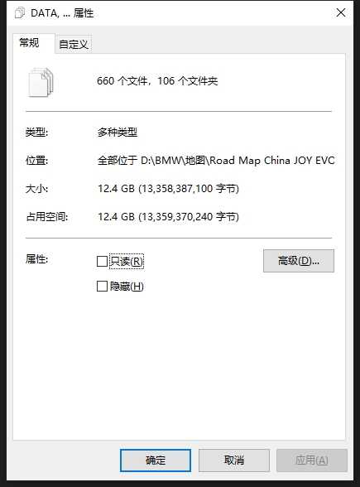Screen dimensions: 360x487
Task: Tick the 隐藏(H) checkbox
Action: point(102,287)
